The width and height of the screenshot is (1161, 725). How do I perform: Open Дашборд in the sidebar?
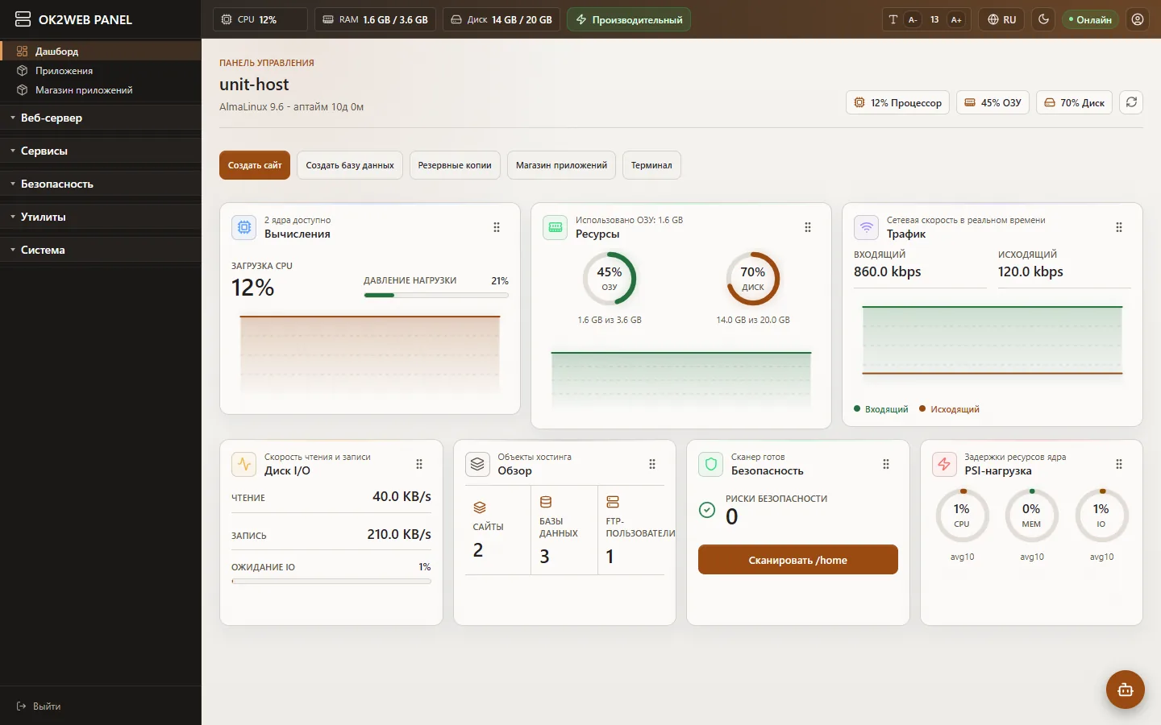click(101, 51)
